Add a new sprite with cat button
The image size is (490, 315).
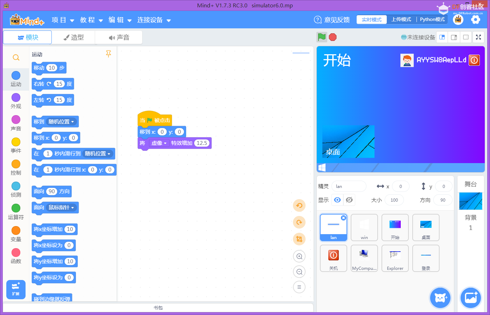(x=440, y=298)
